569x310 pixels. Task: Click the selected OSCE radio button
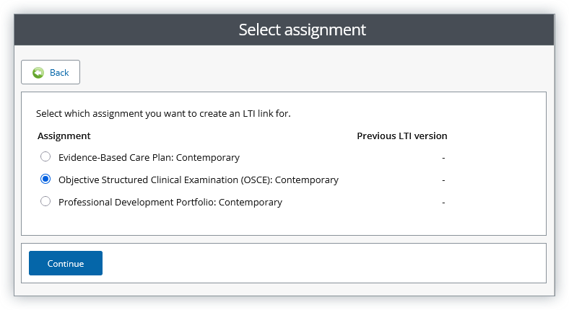pyautogui.click(x=45, y=180)
